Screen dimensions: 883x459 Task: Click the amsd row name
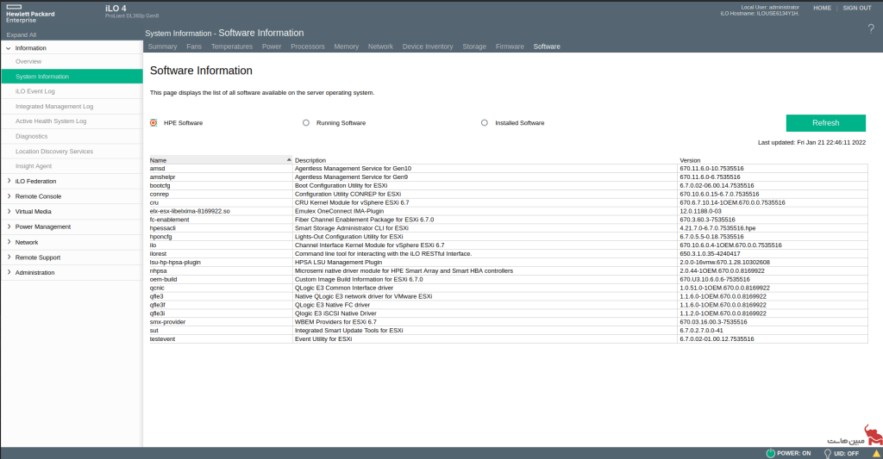(x=157, y=169)
